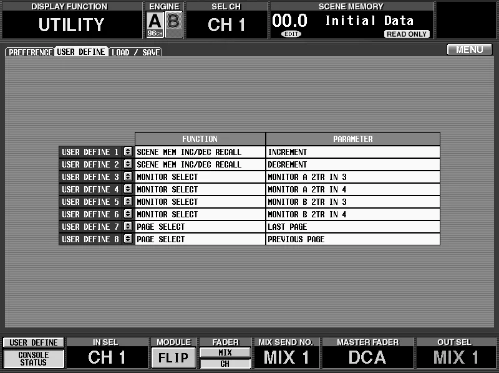
Task: Click the OUT SEL MIX 1 field
Action: click(455, 357)
